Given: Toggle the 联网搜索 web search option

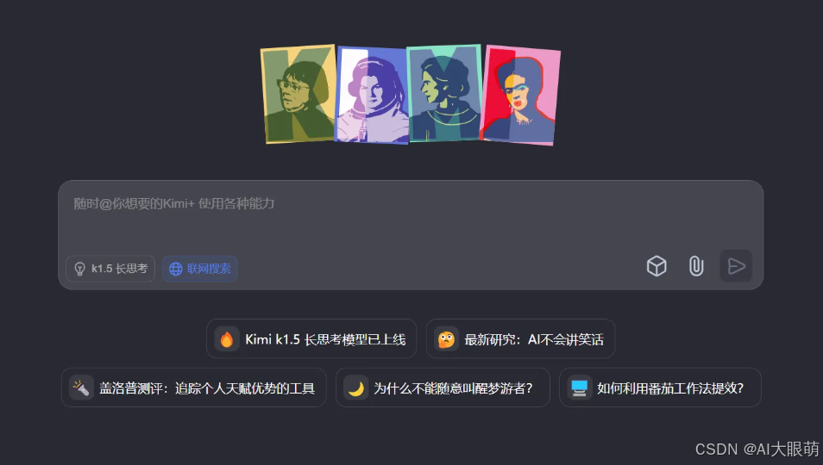Looking at the screenshot, I should point(200,269).
